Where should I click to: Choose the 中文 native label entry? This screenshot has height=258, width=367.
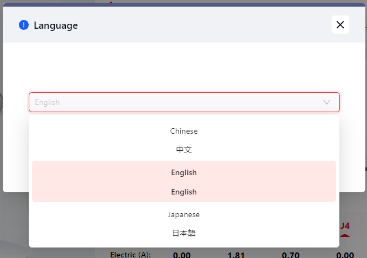[x=183, y=150]
